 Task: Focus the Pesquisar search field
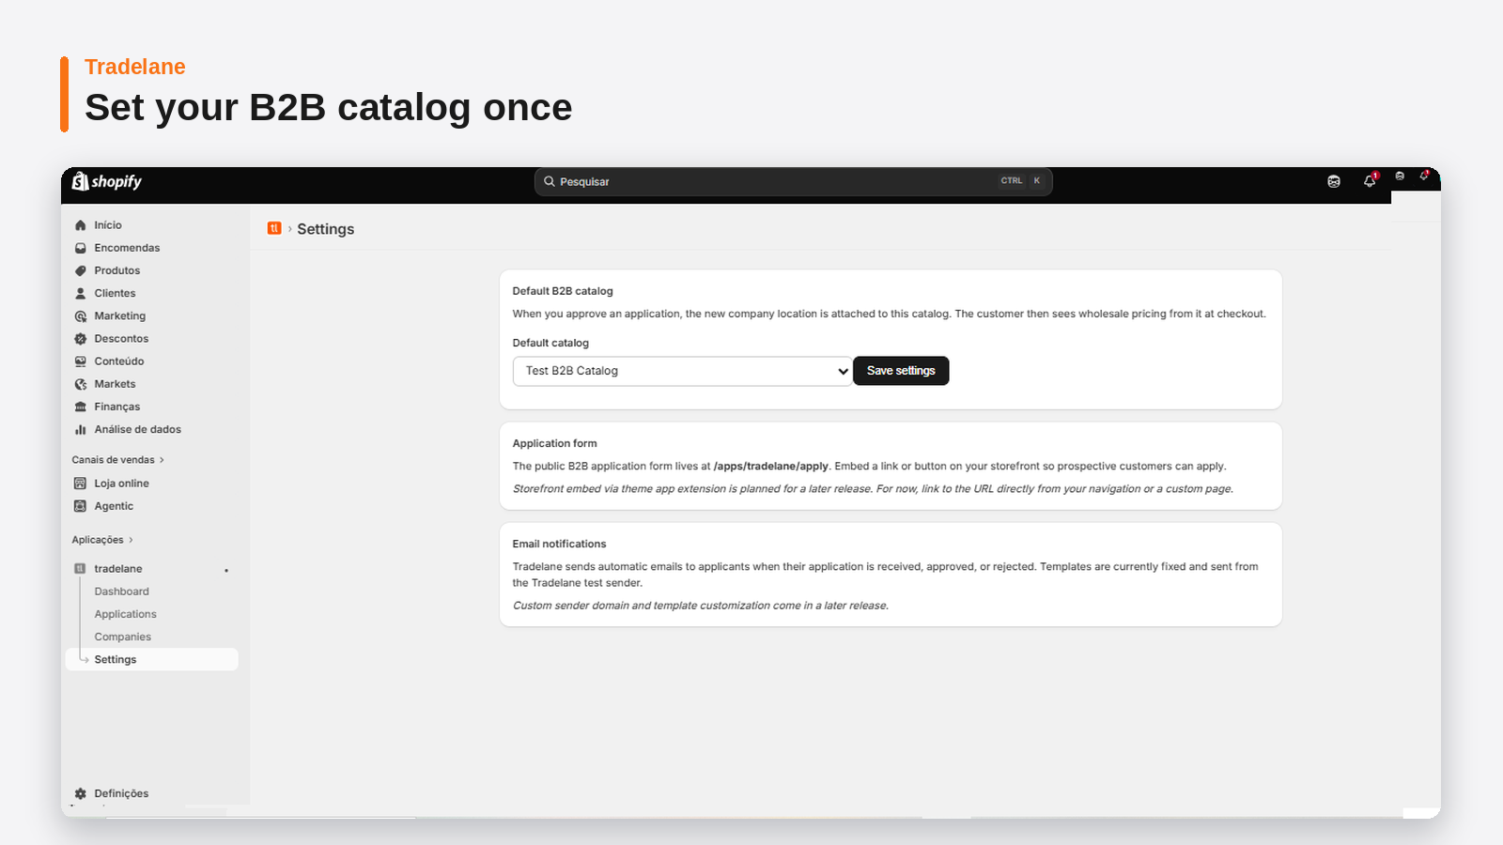point(793,181)
